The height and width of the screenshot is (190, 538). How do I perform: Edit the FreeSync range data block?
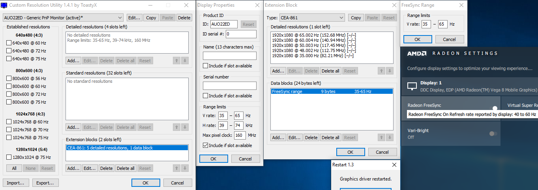pyautogui.click(x=294, y=138)
